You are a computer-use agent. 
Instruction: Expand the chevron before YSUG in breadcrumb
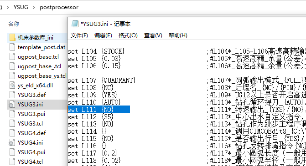pos(8,7)
